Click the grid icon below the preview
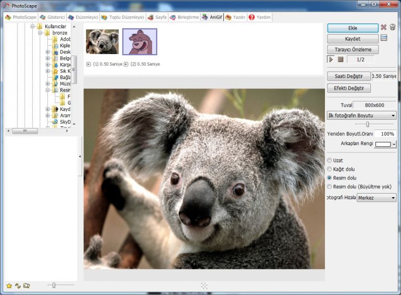 click(204, 286)
